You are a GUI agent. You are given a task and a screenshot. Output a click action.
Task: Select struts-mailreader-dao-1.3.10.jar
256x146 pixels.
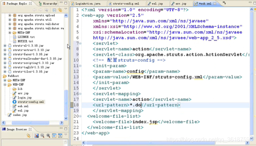coord(38,58)
